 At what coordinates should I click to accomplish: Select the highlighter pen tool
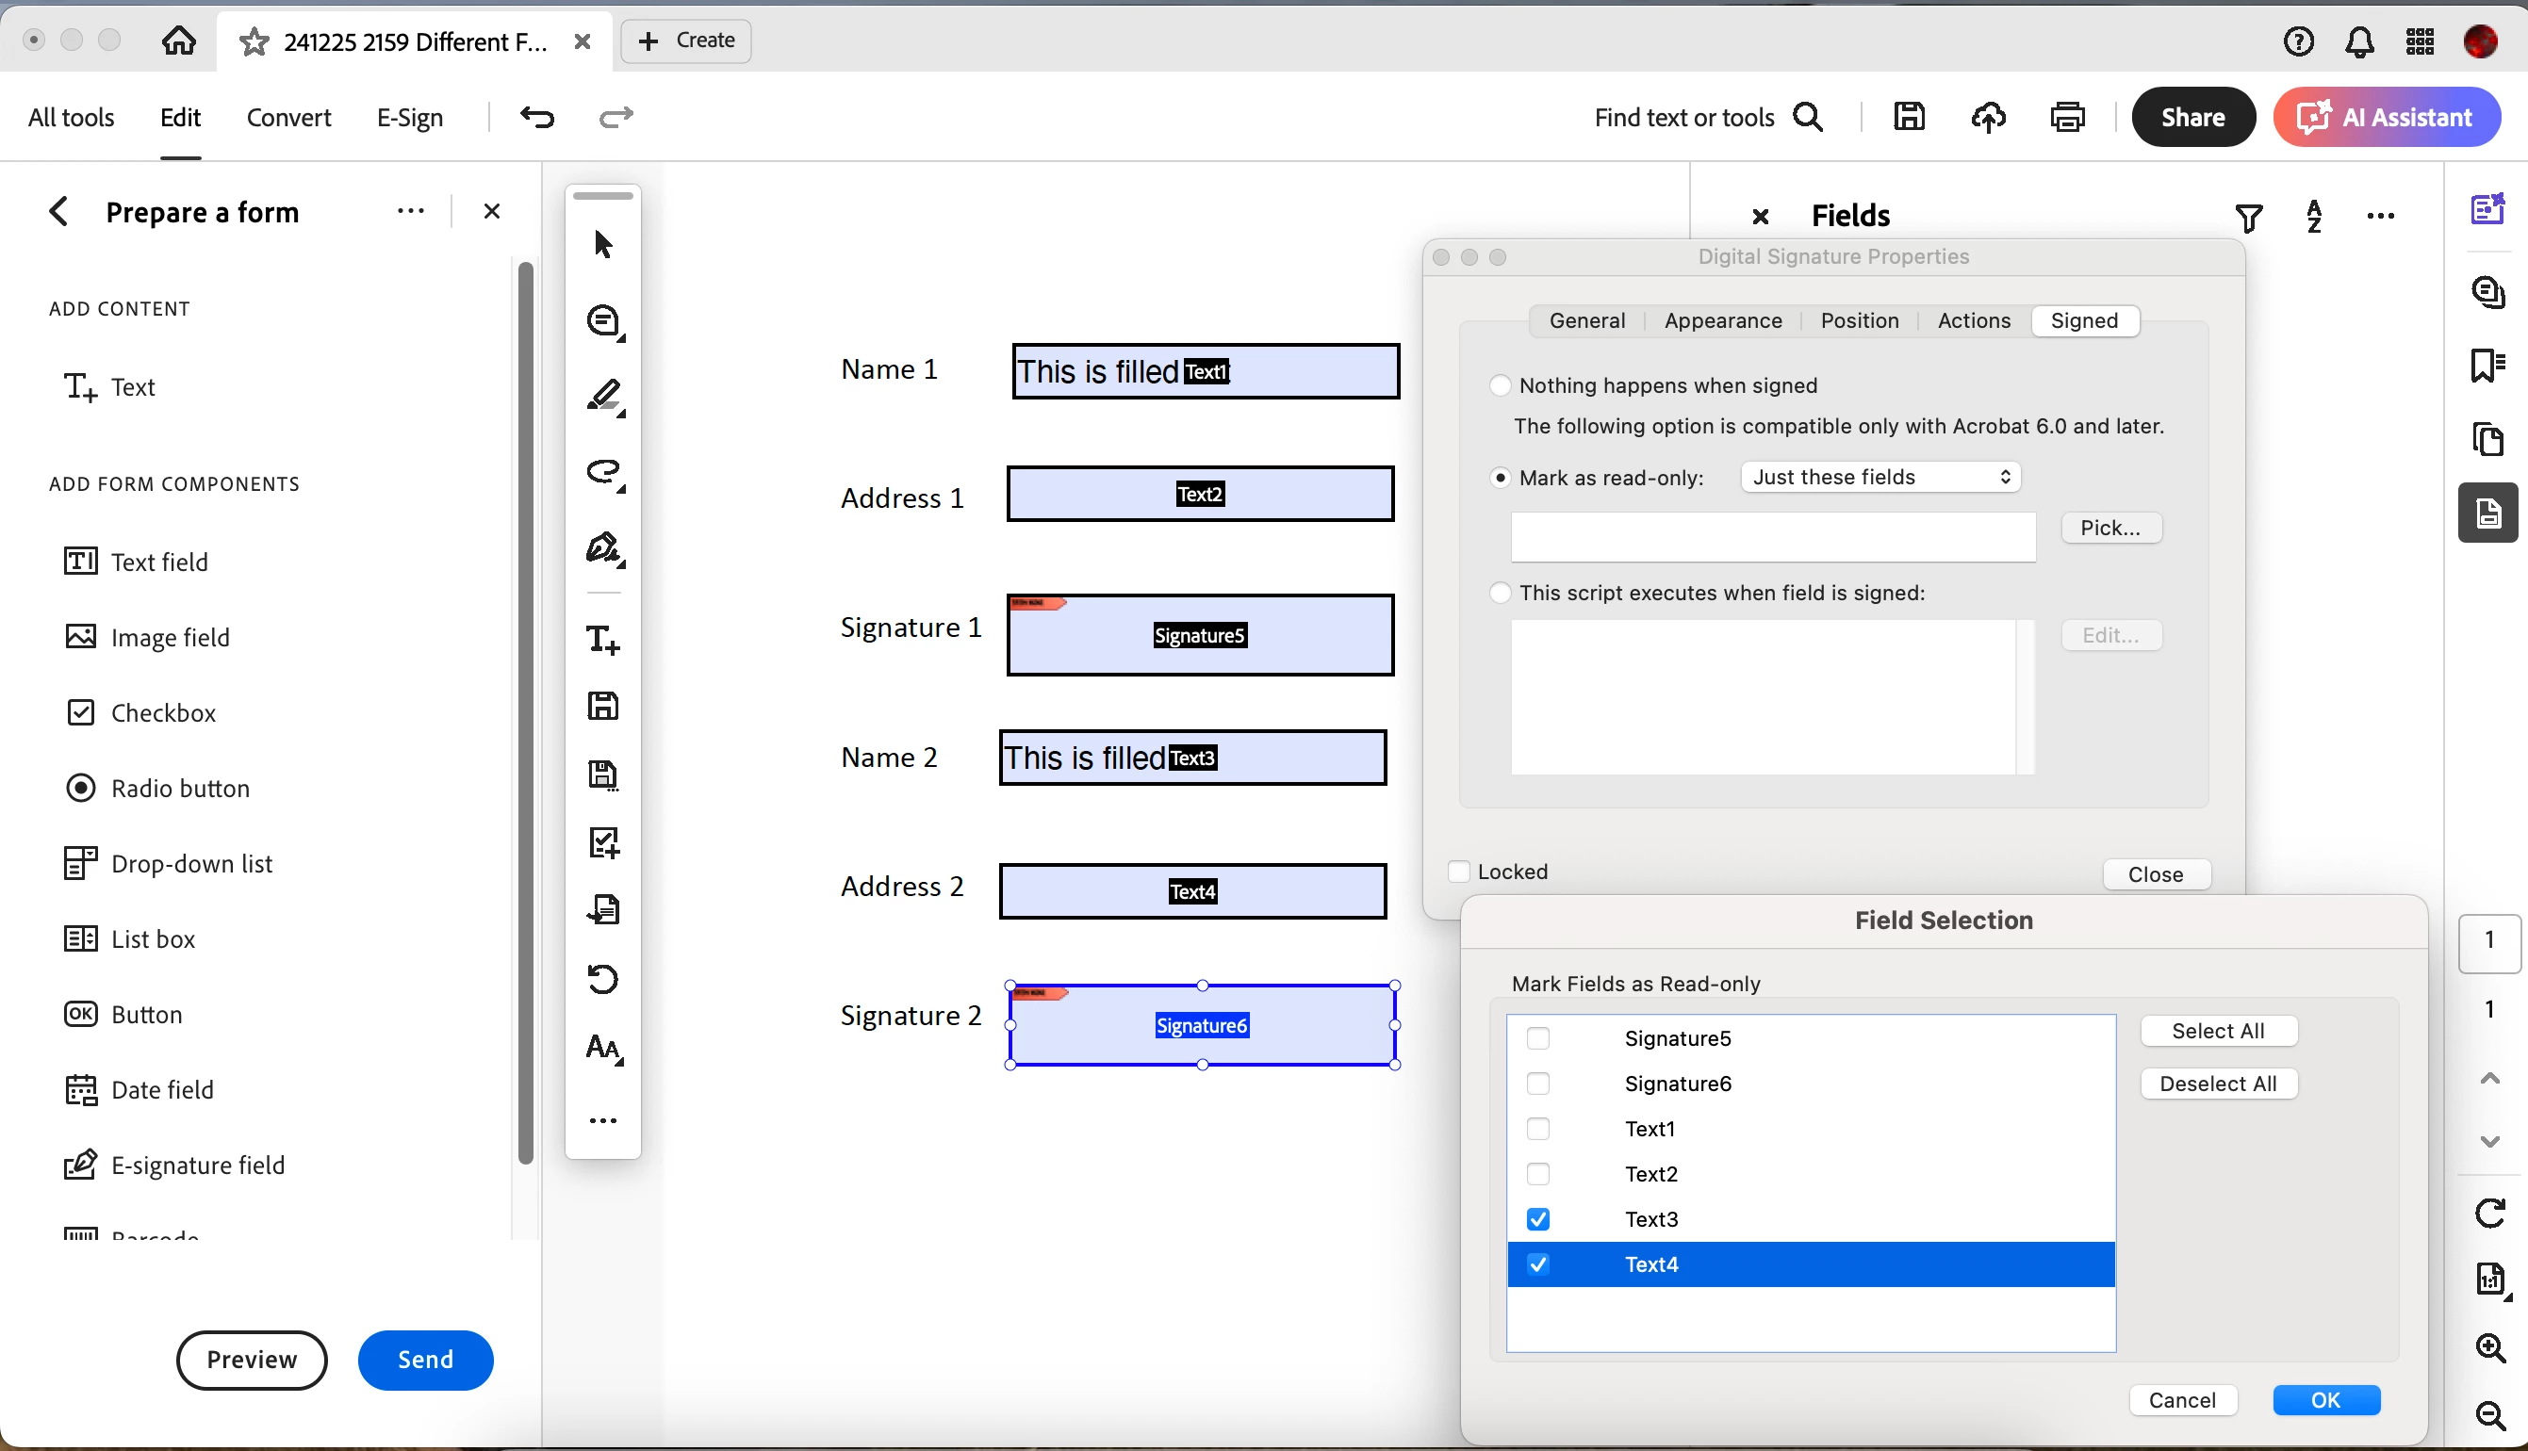604,396
